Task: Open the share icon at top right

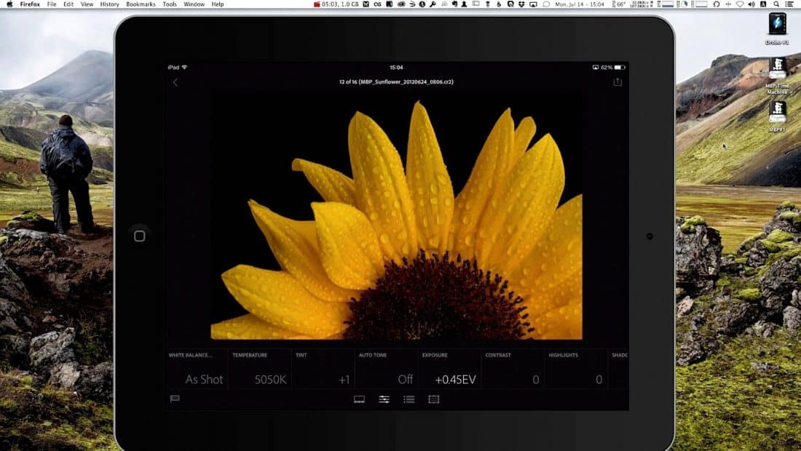Action: (x=617, y=82)
